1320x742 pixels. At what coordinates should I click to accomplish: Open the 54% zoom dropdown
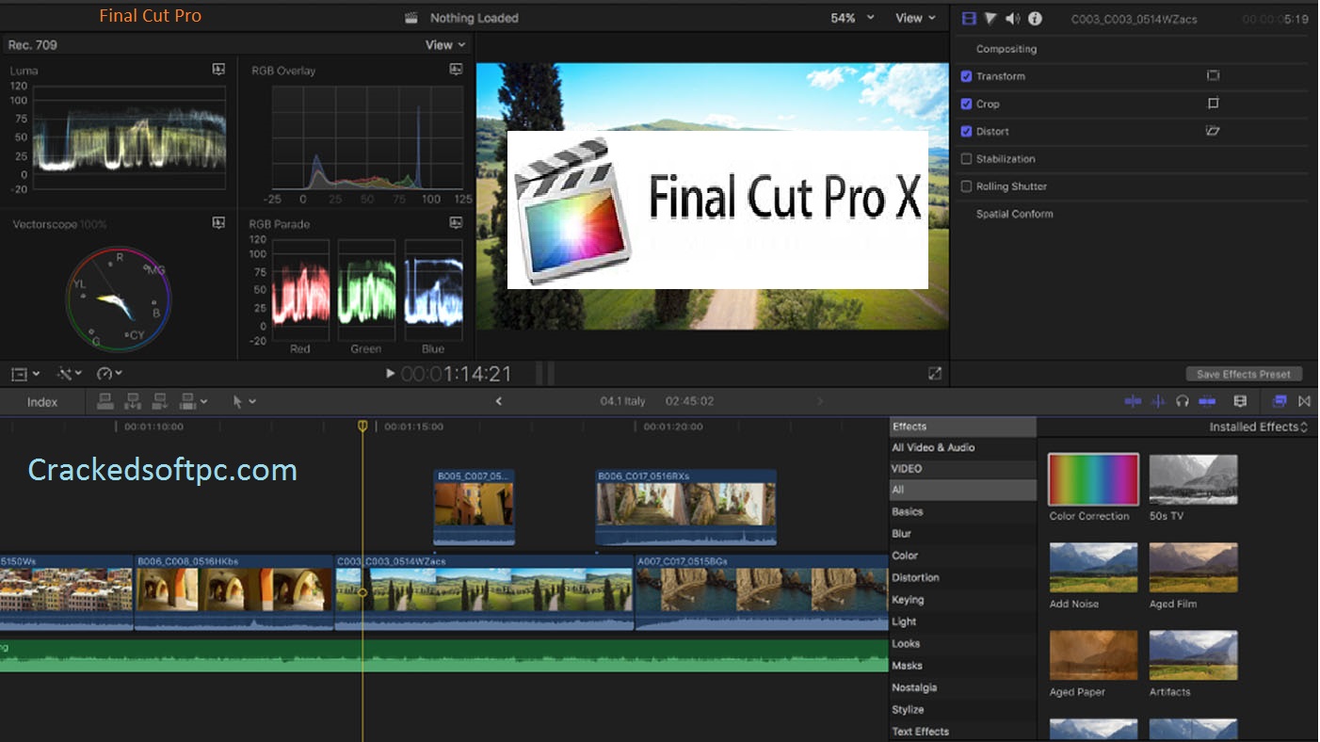pos(852,18)
